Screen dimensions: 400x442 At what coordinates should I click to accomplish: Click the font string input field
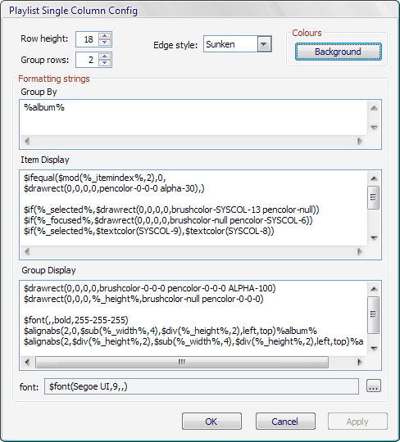click(202, 386)
